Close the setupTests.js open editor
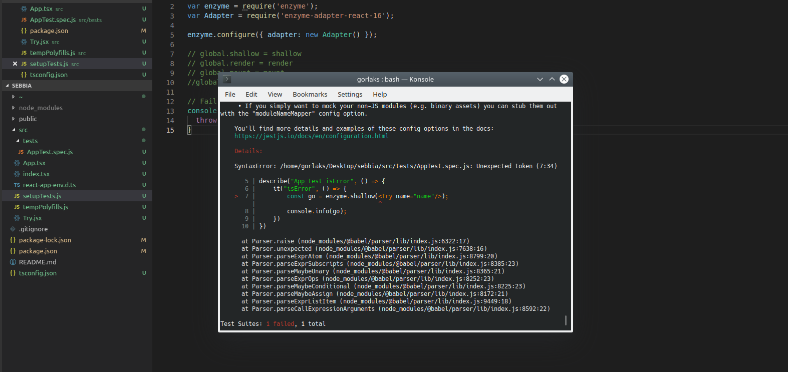Screen dimensions: 788x372 click(x=15, y=64)
